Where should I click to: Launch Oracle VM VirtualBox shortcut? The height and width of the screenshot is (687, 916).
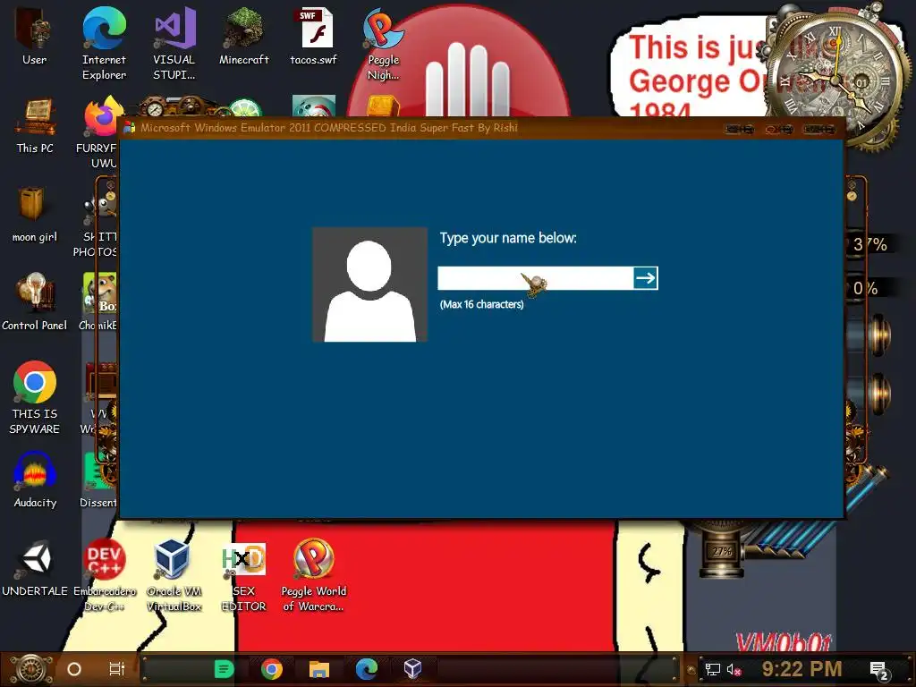174,575
